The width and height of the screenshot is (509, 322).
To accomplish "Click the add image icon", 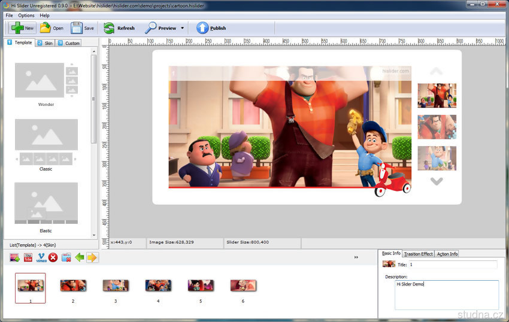I will coord(15,257).
